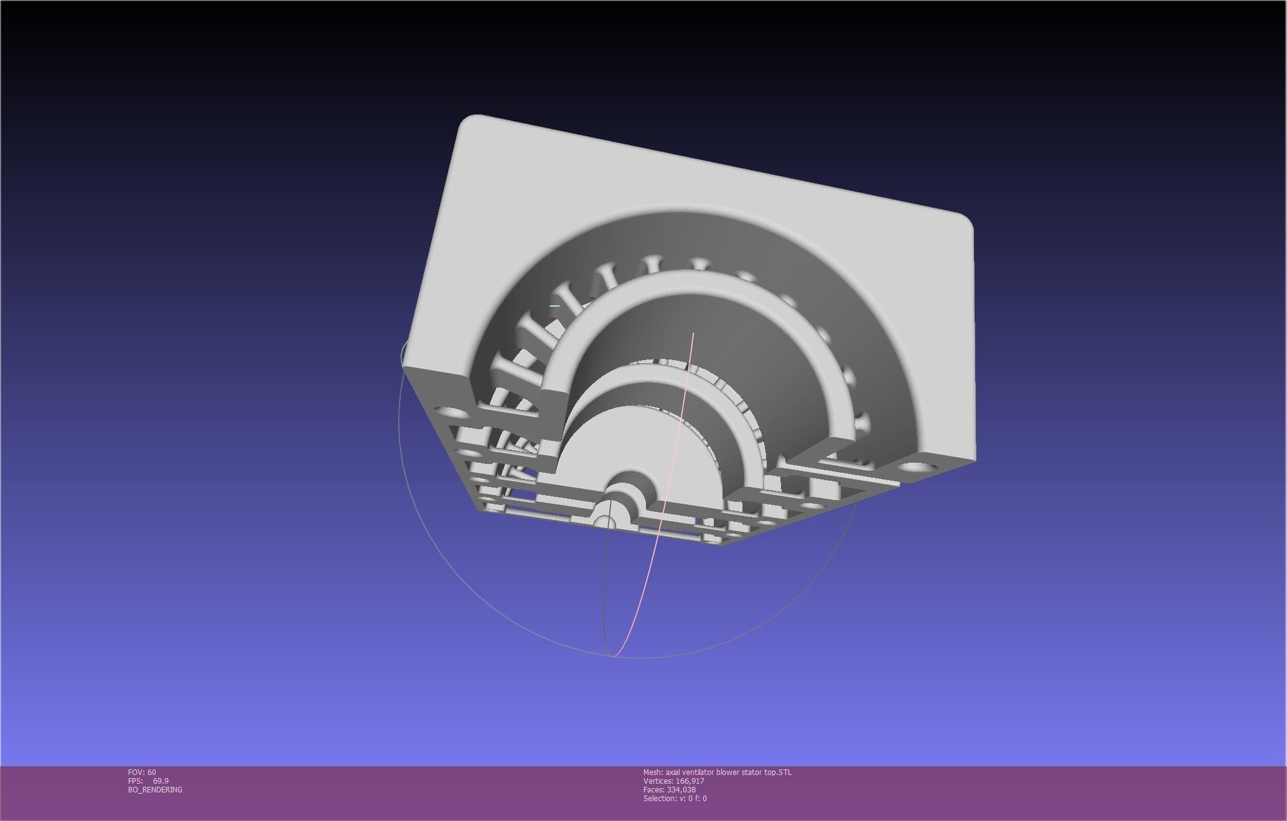The image size is (1287, 821).
Task: Click the BO_RENDERING status text
Action: pyautogui.click(x=155, y=789)
